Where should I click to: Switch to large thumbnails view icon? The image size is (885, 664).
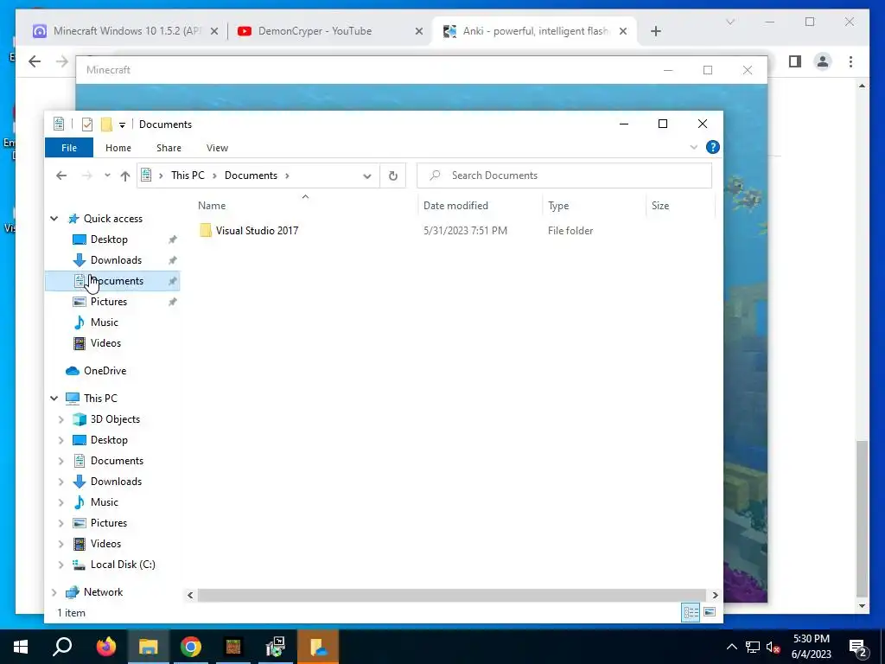point(710,613)
